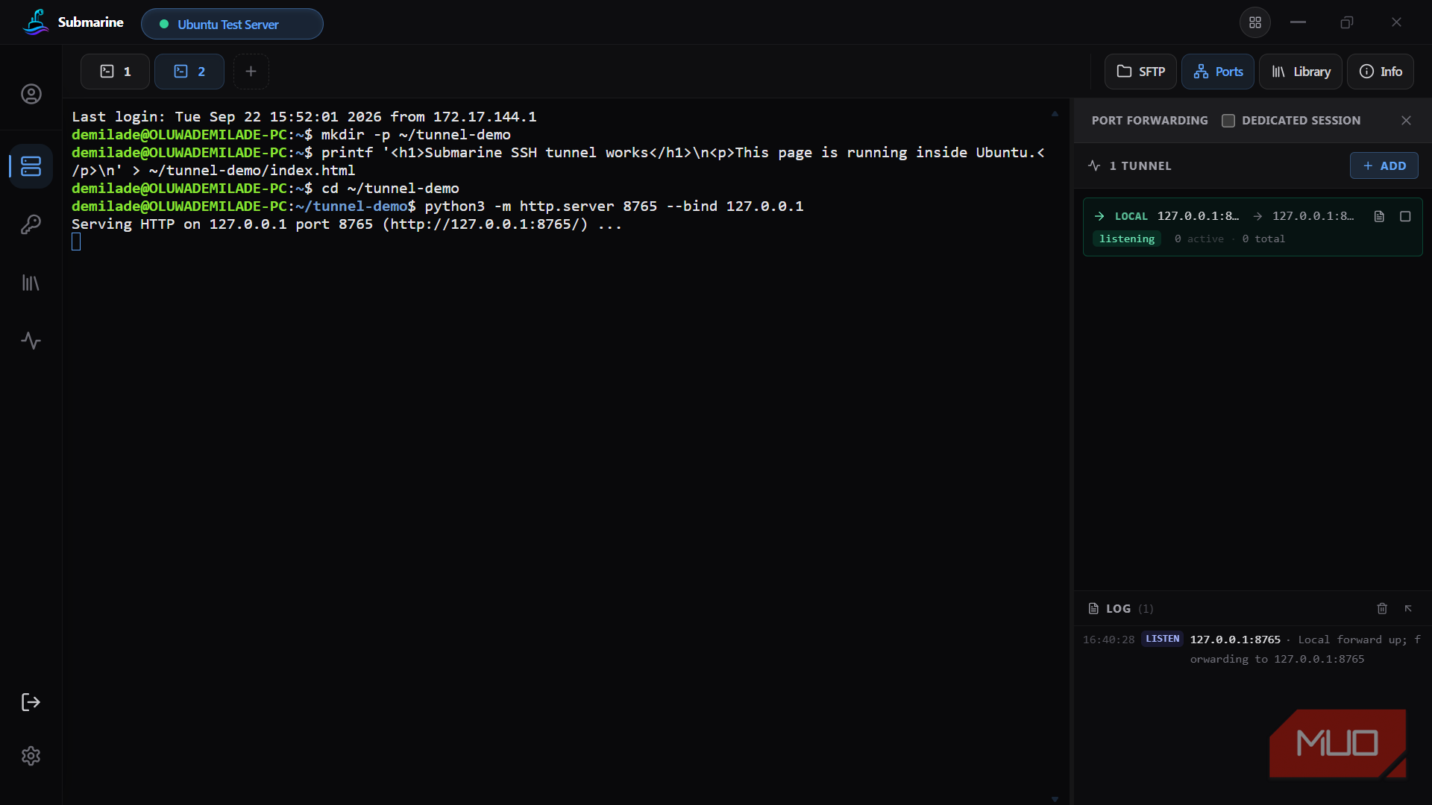Image resolution: width=1432 pixels, height=805 pixels.
Task: Open the profile icon in sidebar
Action: pyautogui.click(x=31, y=94)
